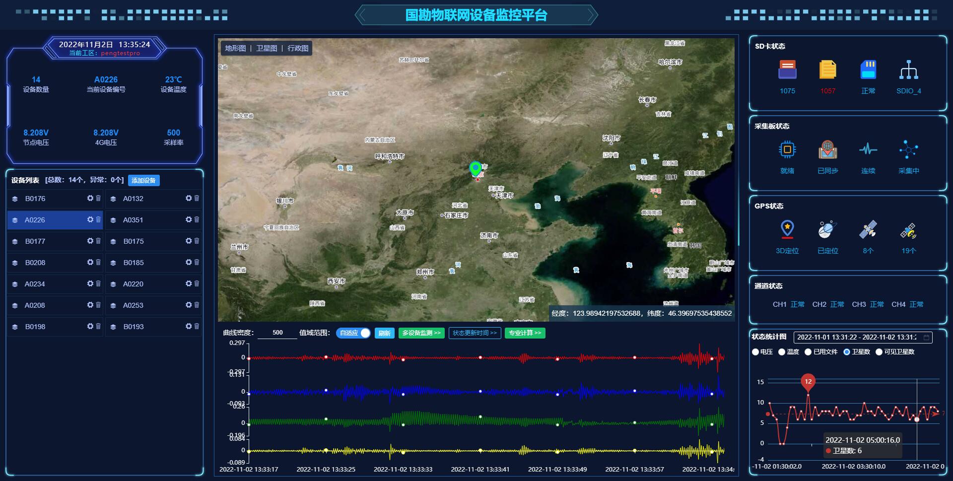Open the 状态统计图 date range picker
This screenshot has height=481, width=953.
click(x=863, y=338)
